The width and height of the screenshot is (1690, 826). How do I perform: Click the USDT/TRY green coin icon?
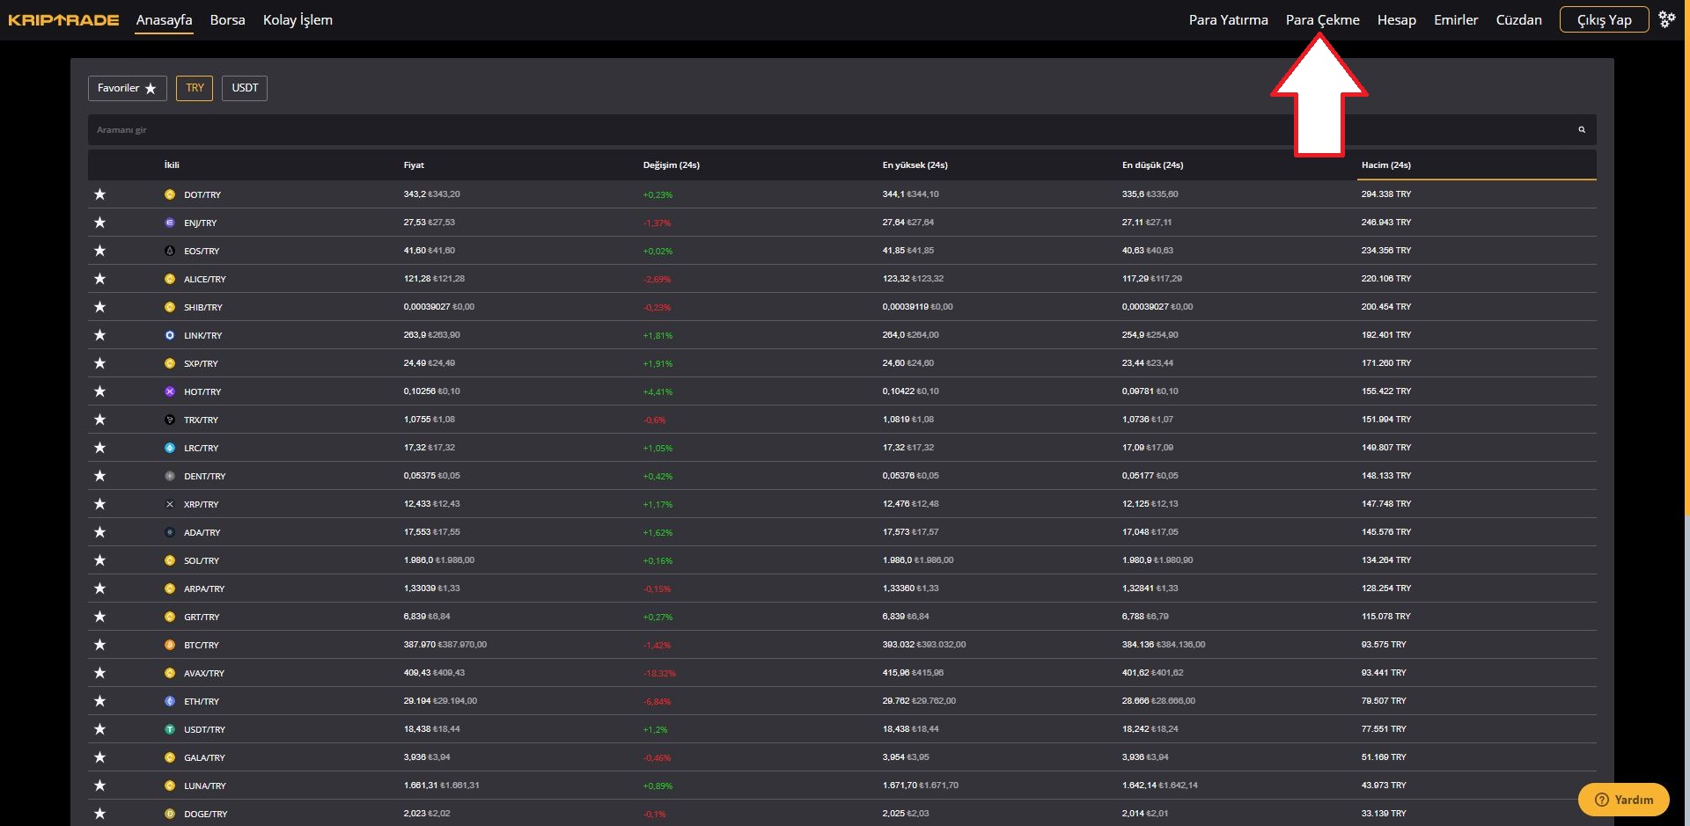(x=170, y=729)
